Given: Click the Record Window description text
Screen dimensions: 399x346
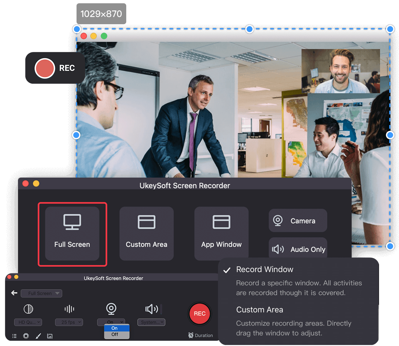Looking at the screenshot, I should pyautogui.click(x=299, y=288).
